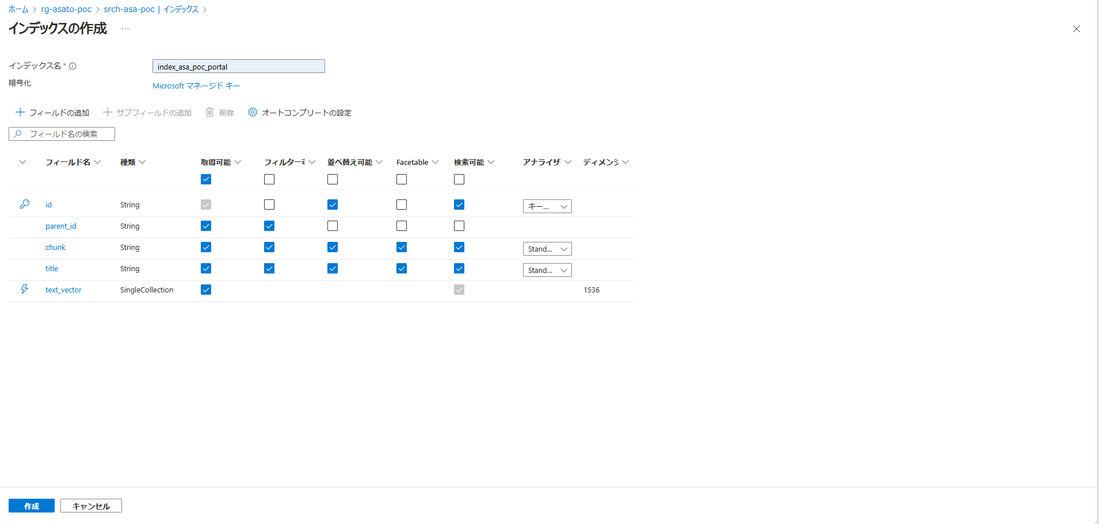Click the キャンセル button
This screenshot has height=524, width=1099.
coord(91,506)
